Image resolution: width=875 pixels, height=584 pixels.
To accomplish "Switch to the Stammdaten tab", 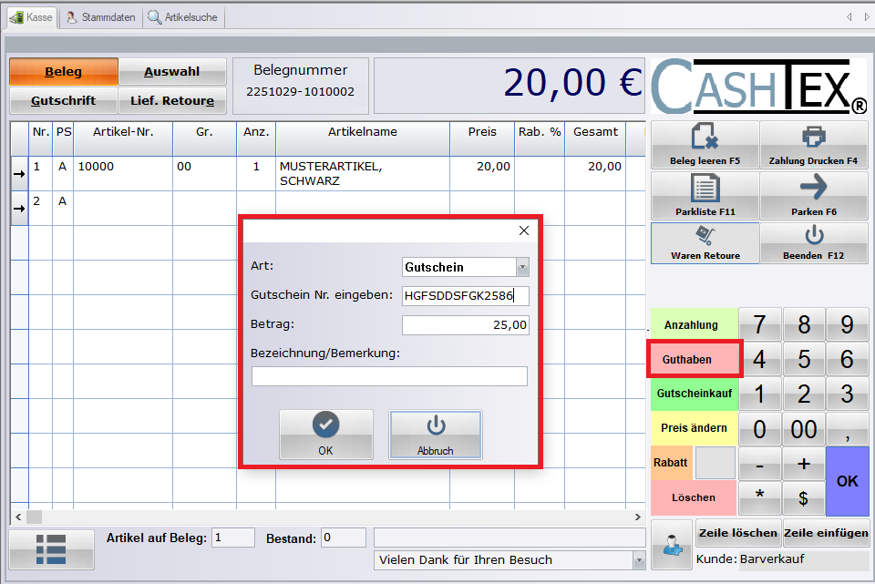I will tap(102, 17).
